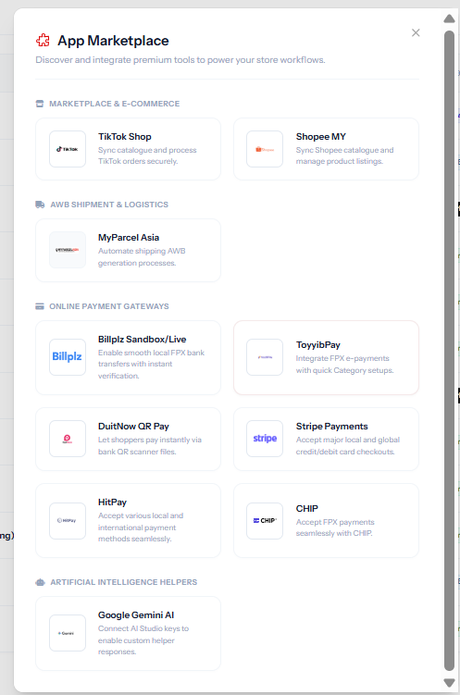The height and width of the screenshot is (695, 460).
Task: Click the DuitNow QR Pay logo icon
Action: click(x=68, y=439)
